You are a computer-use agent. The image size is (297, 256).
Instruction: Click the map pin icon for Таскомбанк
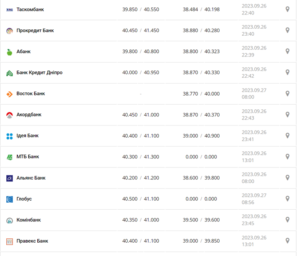pyautogui.click(x=287, y=9)
